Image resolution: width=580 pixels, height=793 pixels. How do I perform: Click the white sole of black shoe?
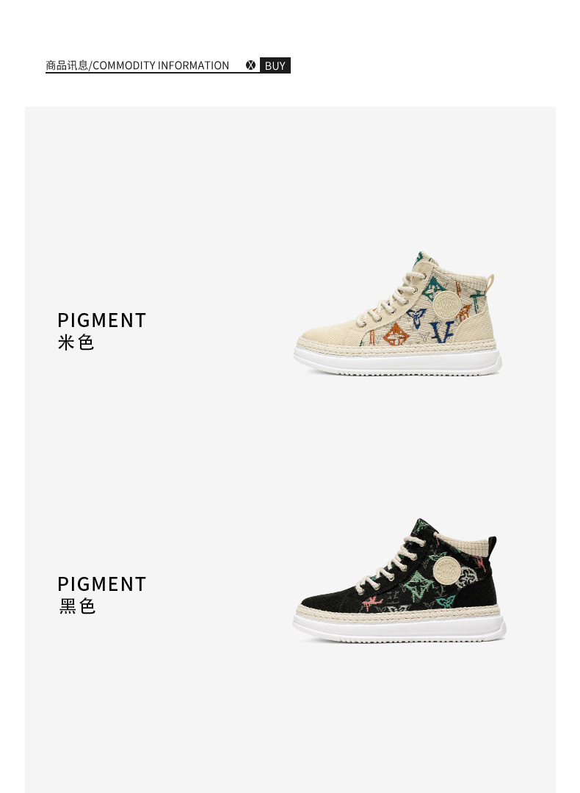click(x=399, y=628)
